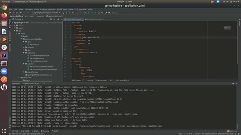Click the Open folder icon in the toolbar
The image size is (241, 135).
pyautogui.click(x=10, y=13)
